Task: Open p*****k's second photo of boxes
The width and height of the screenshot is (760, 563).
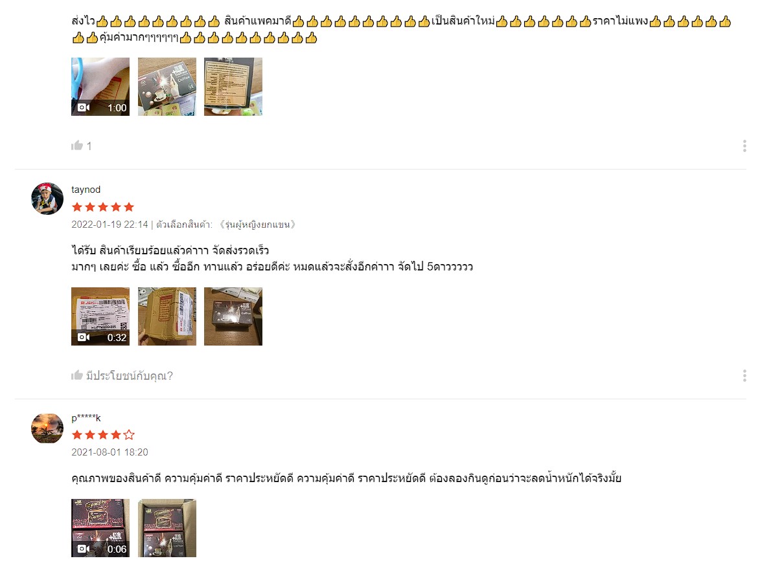Action: click(167, 527)
